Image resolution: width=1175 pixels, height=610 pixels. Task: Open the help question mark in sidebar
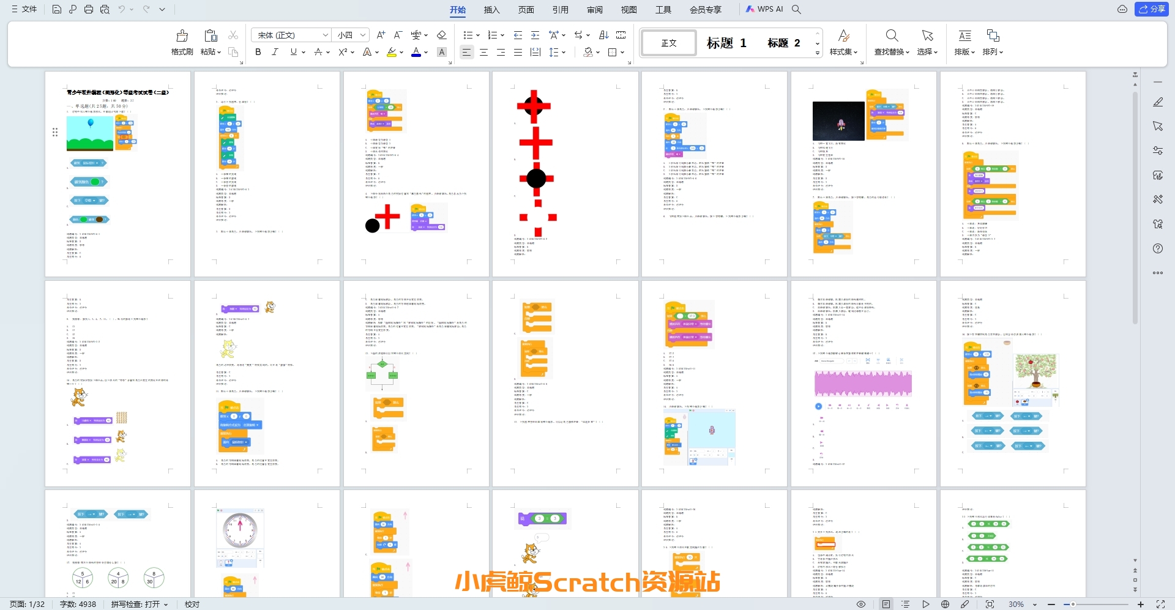coord(1158,248)
